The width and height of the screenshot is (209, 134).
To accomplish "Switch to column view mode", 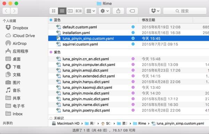I will point(70,11).
